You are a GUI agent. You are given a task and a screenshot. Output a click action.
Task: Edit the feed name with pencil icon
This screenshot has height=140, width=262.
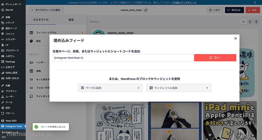click(146, 10)
